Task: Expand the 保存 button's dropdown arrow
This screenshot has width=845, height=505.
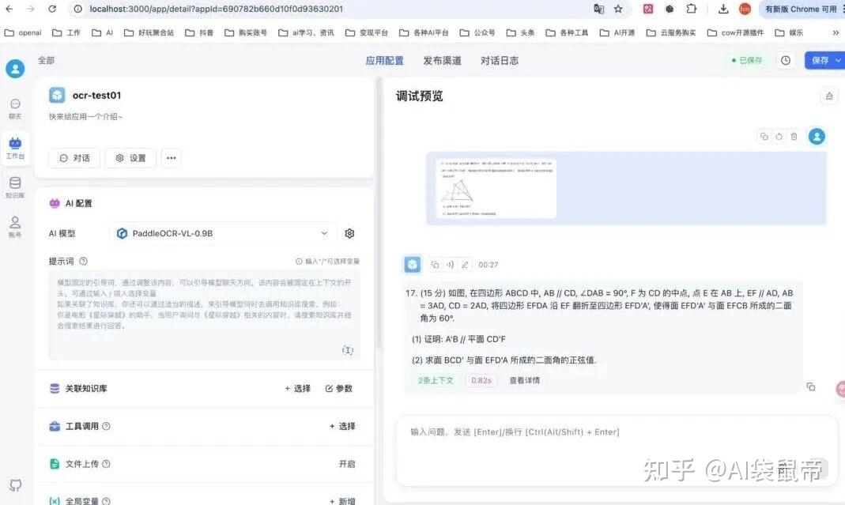Action: (x=839, y=59)
